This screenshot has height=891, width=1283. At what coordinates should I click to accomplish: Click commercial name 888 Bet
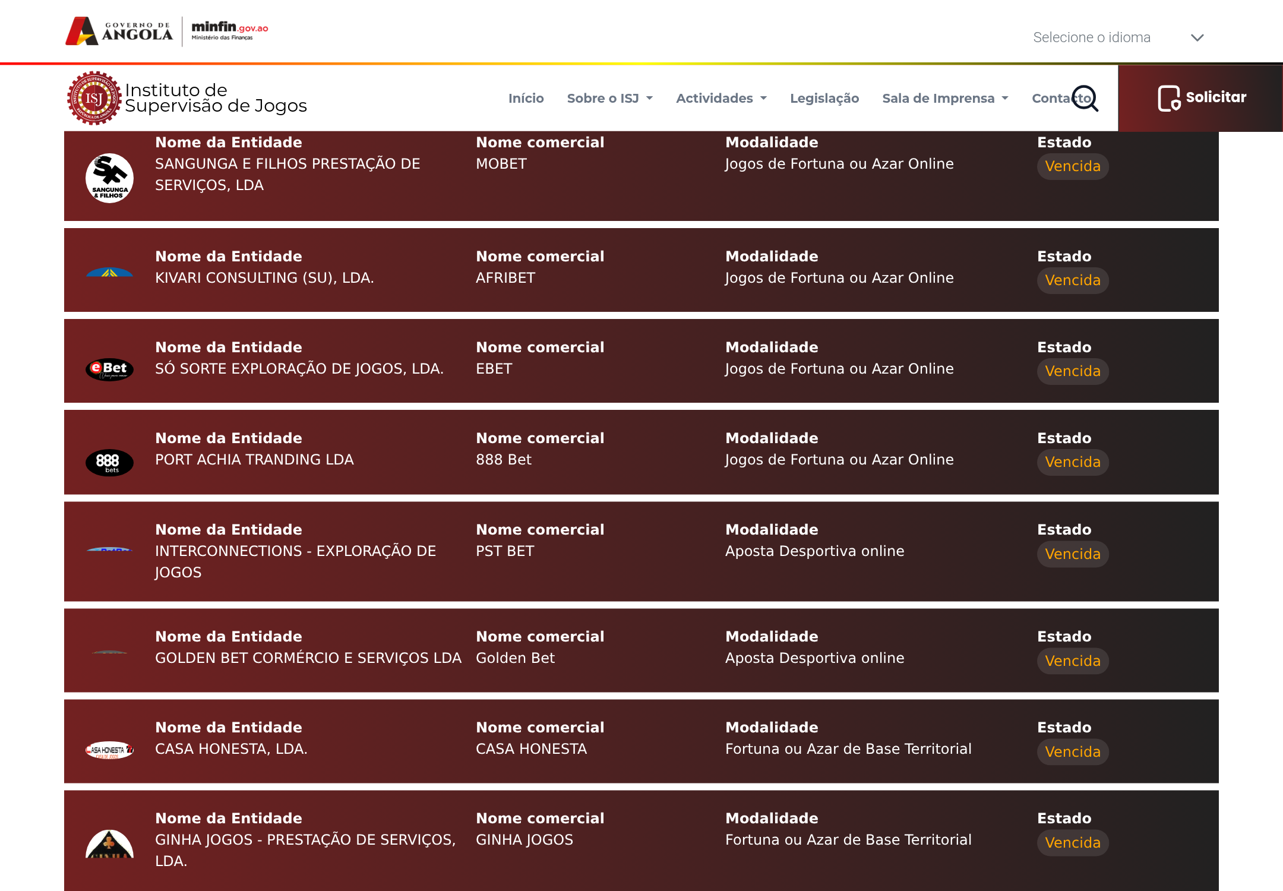[x=504, y=460]
